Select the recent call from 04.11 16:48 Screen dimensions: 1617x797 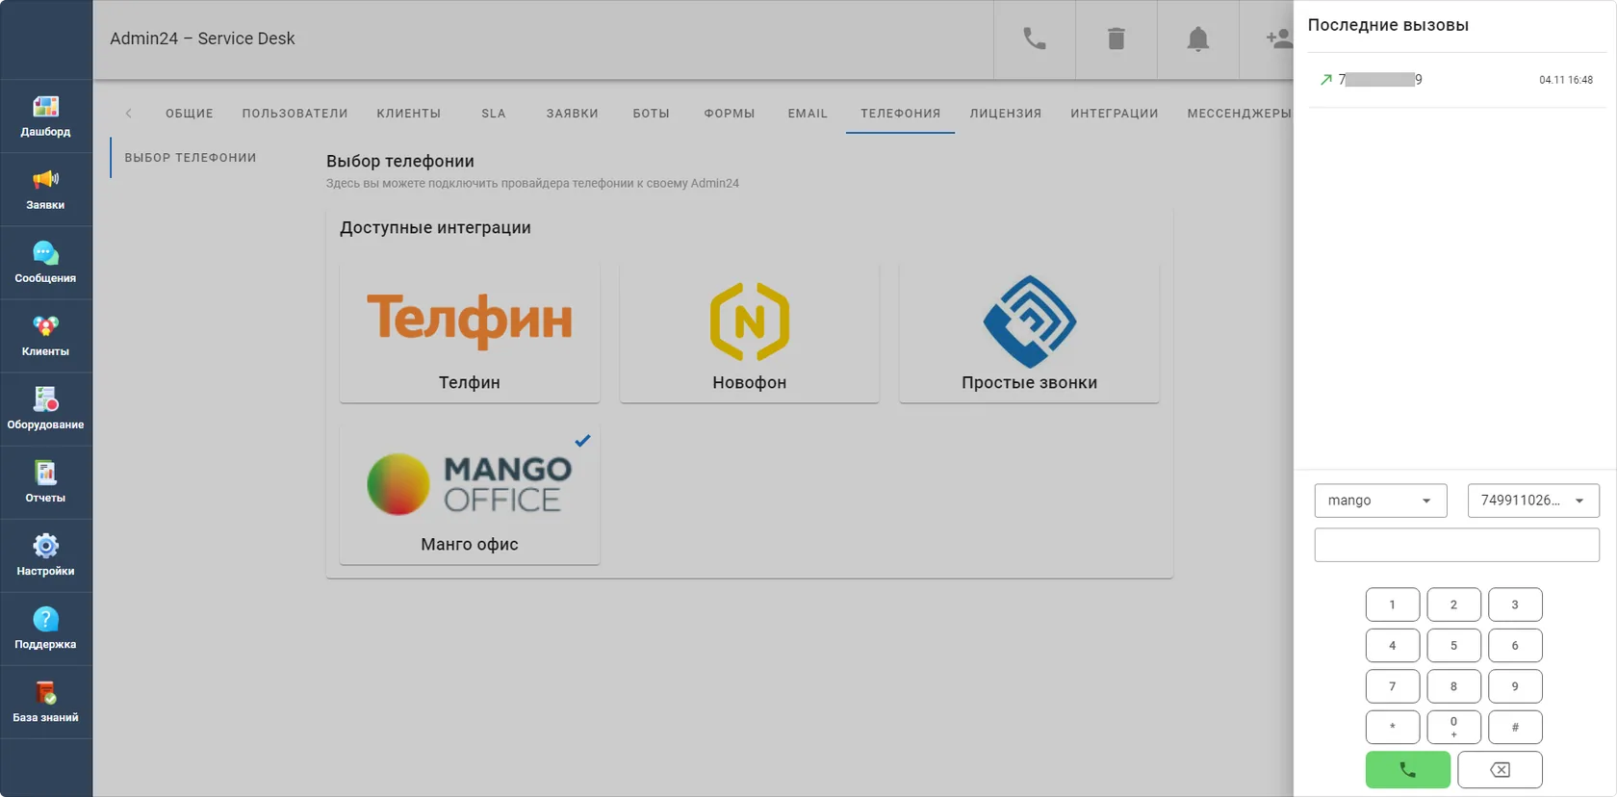click(1456, 80)
